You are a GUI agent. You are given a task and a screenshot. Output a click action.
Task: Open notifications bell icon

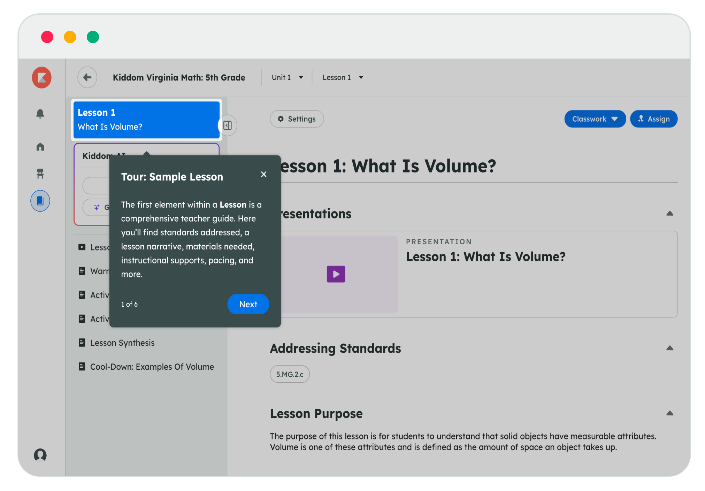(40, 114)
